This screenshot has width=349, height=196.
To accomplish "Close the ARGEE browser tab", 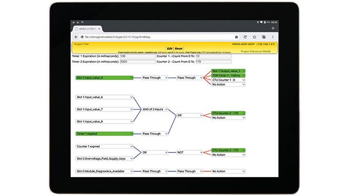I will click(99, 29).
